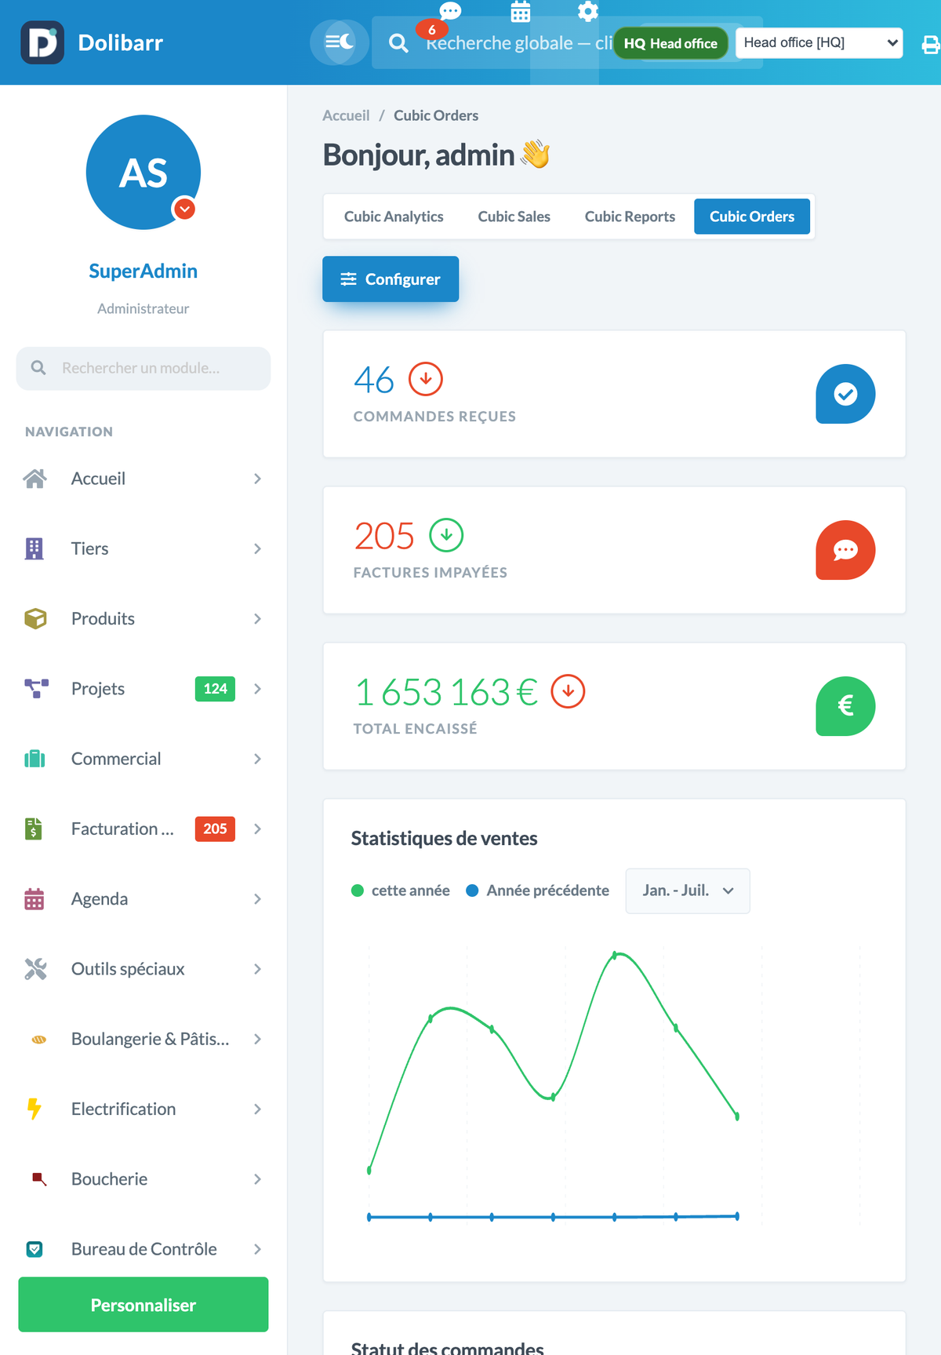Click the HQ Head office badge
This screenshot has width=941, height=1355.
[x=670, y=43]
